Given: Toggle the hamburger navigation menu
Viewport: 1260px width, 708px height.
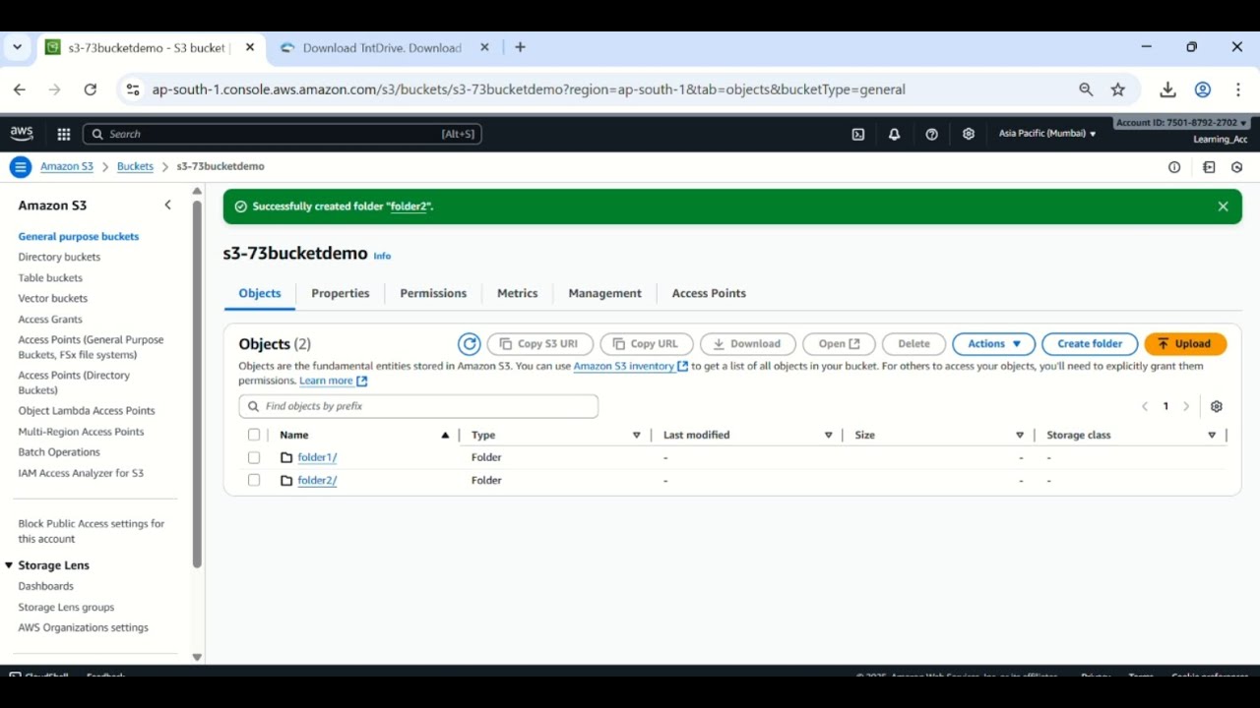Looking at the screenshot, I should coord(20,167).
